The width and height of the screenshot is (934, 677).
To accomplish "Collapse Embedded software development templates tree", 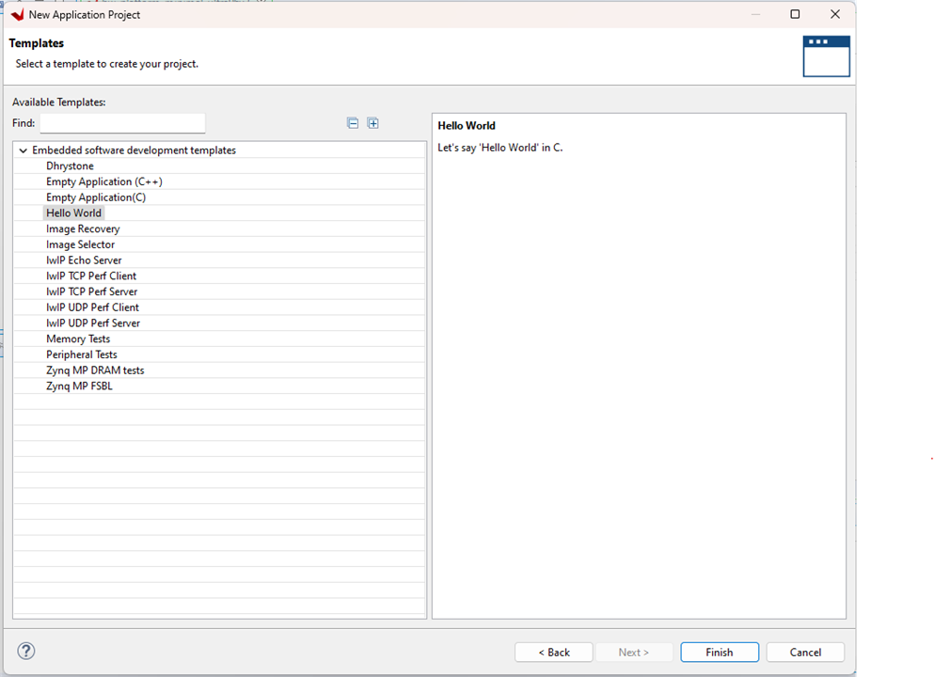I will pos(24,150).
